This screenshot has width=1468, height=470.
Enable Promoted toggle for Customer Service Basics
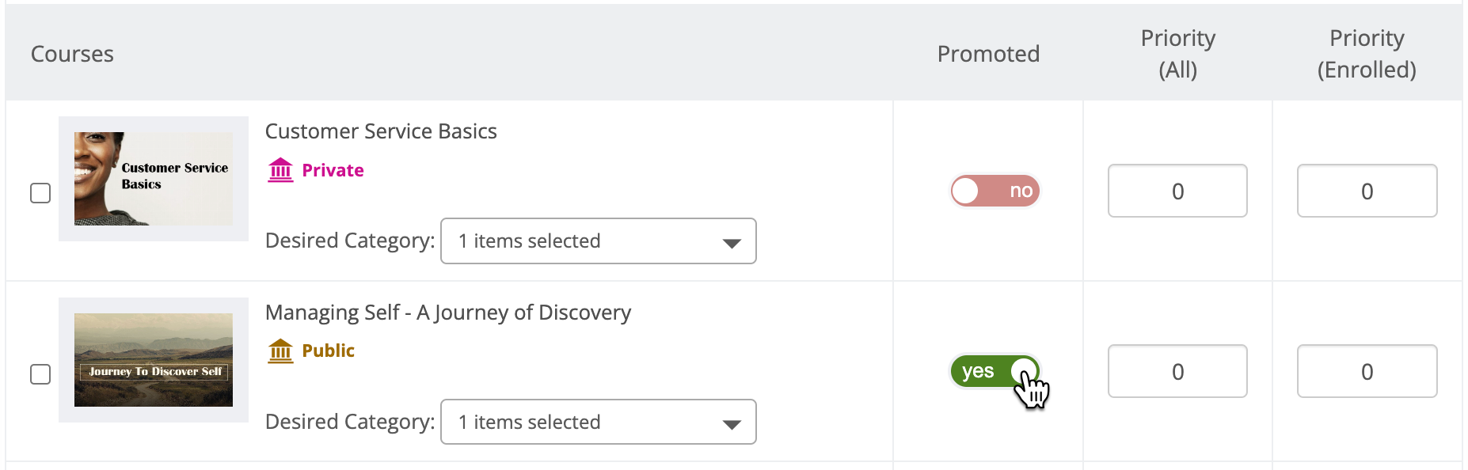click(995, 191)
